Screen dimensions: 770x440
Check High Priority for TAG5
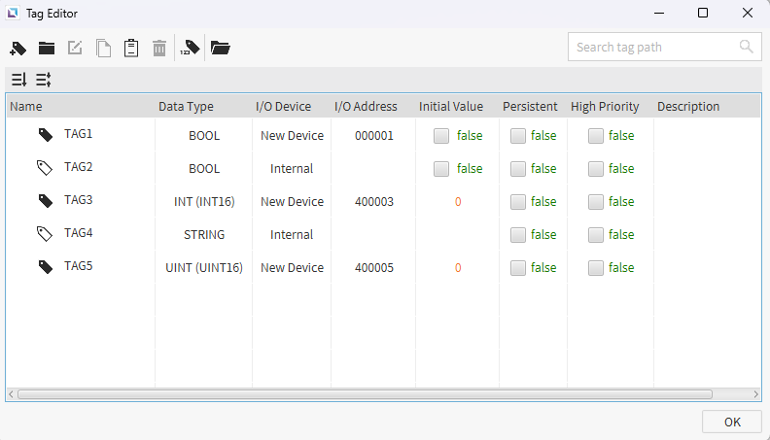(x=596, y=268)
